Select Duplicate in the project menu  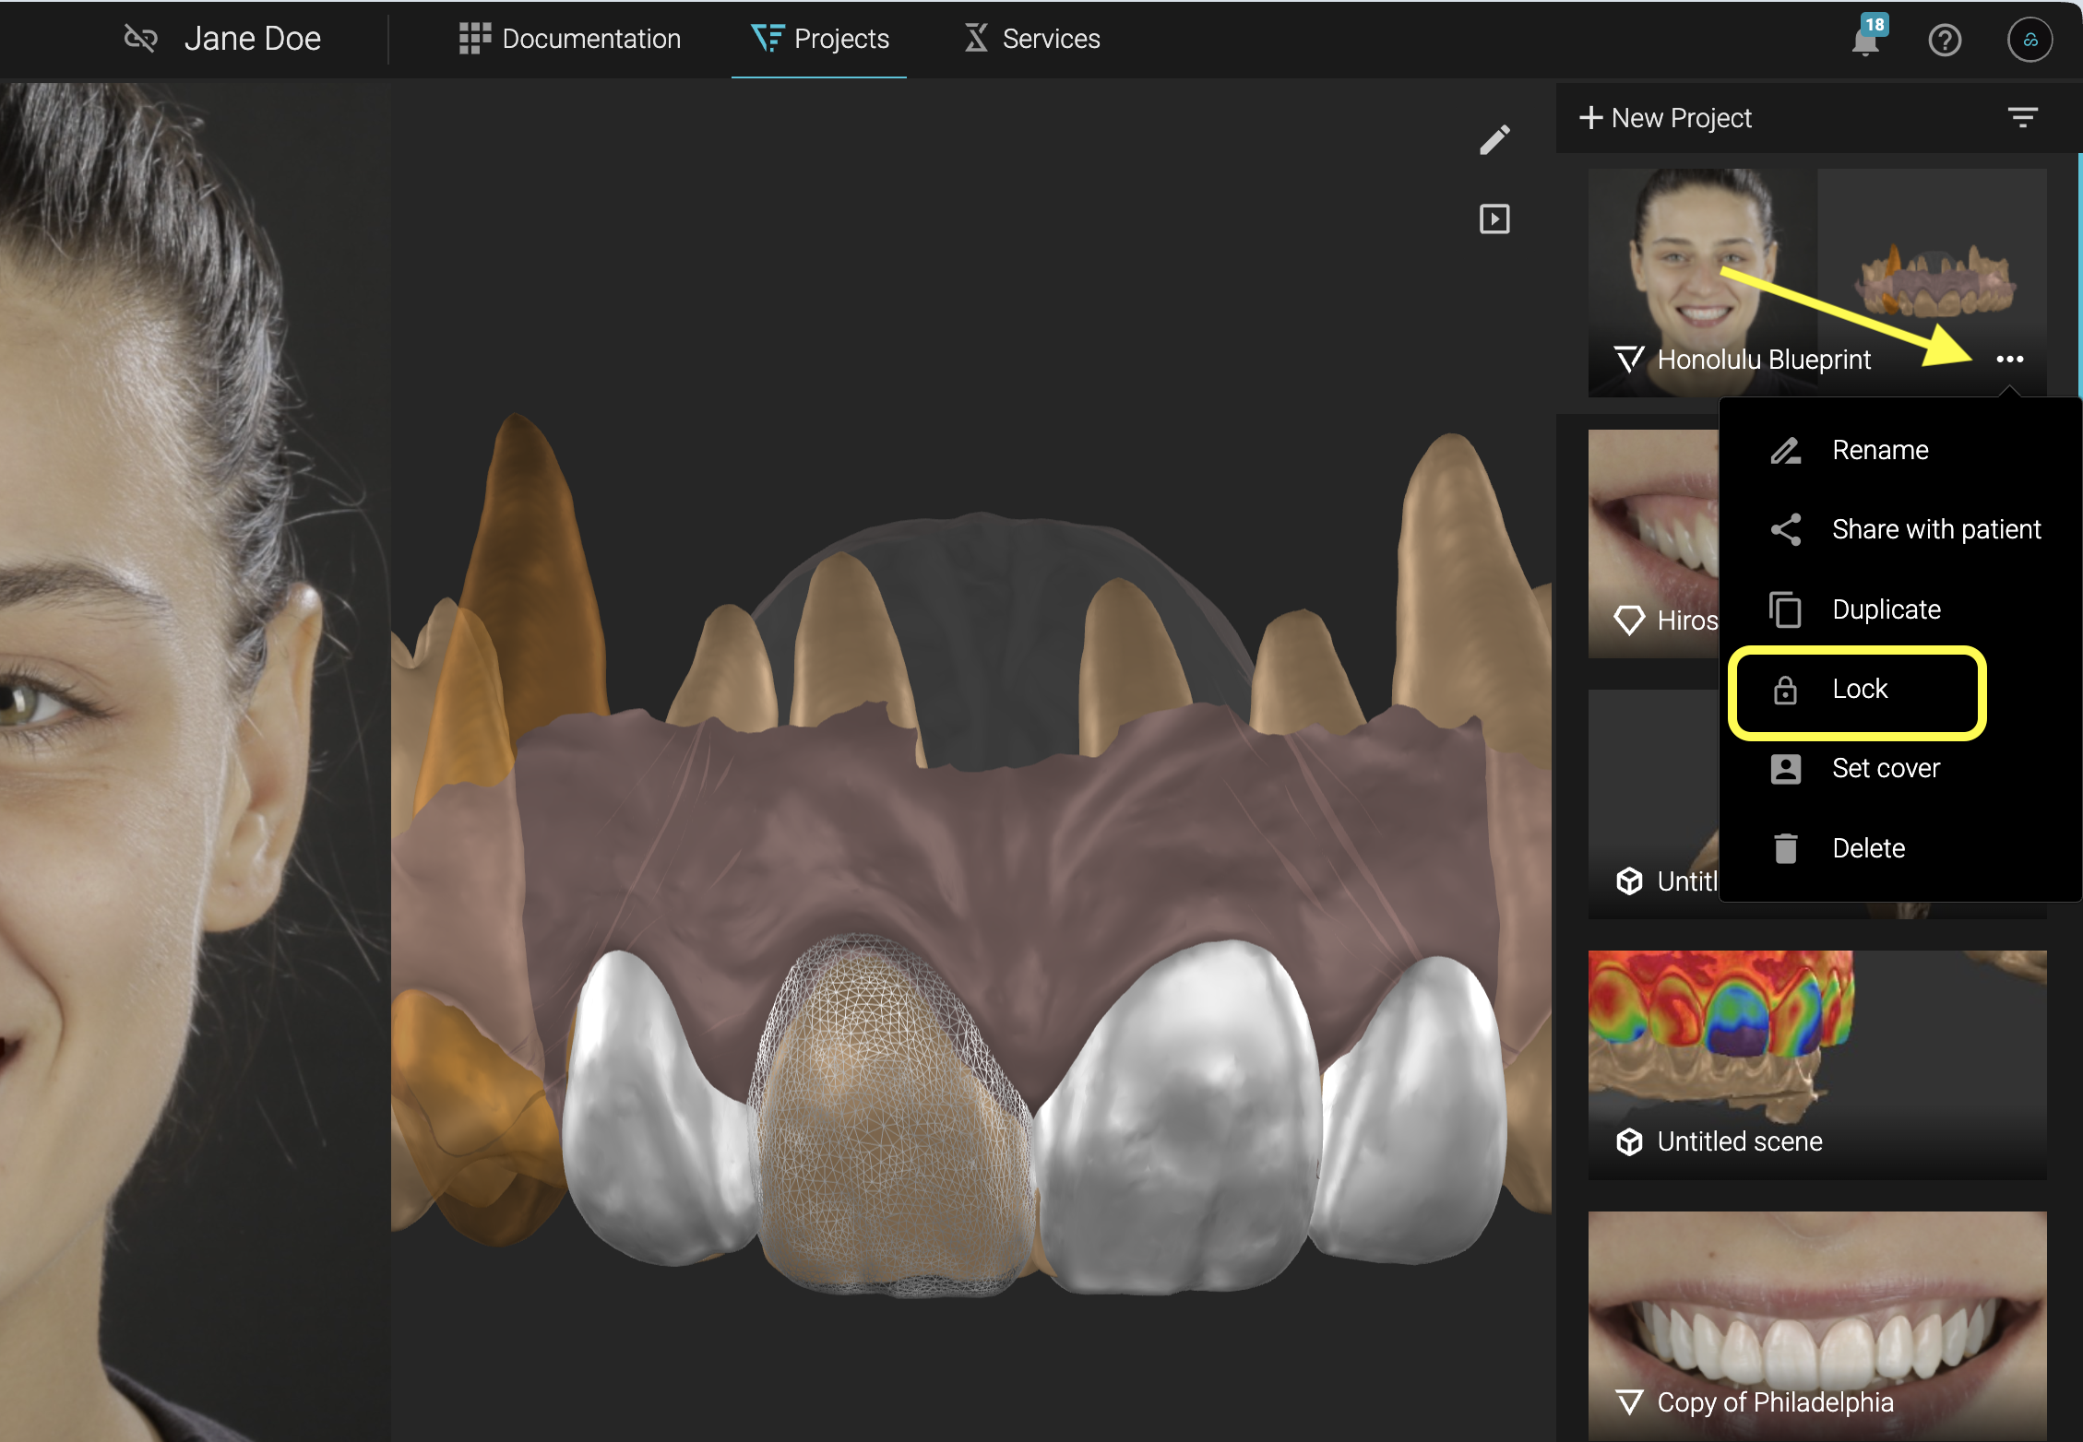coord(1886,609)
